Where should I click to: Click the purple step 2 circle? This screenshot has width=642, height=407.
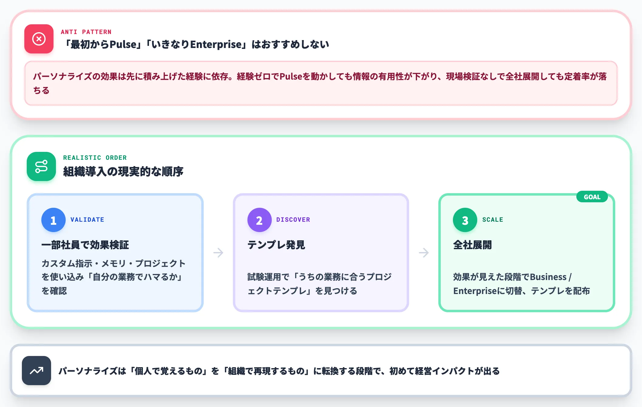click(259, 220)
